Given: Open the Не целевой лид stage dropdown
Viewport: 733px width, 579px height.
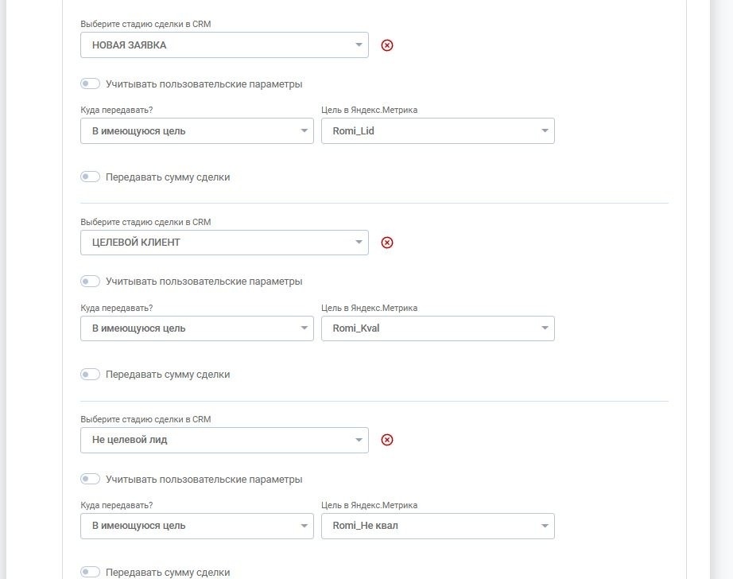Looking at the screenshot, I should coord(224,440).
